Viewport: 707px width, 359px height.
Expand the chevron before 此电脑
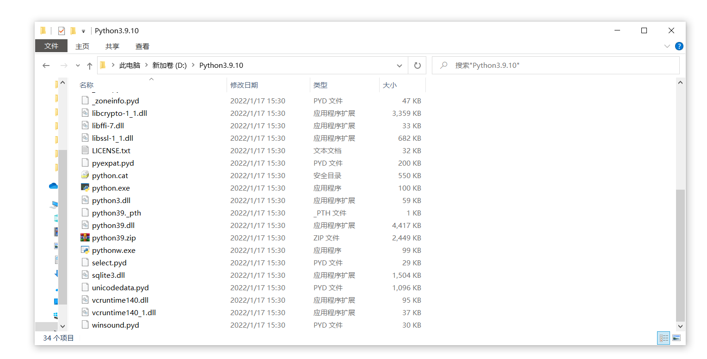pos(113,66)
